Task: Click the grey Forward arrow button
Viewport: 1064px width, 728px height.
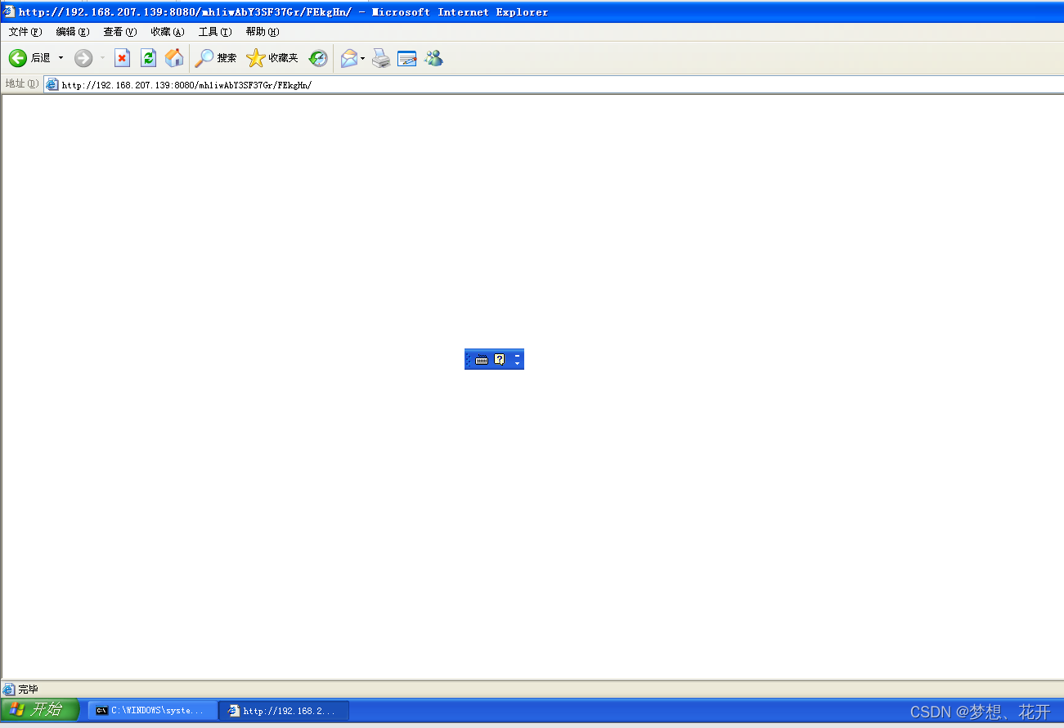Action: tap(83, 58)
